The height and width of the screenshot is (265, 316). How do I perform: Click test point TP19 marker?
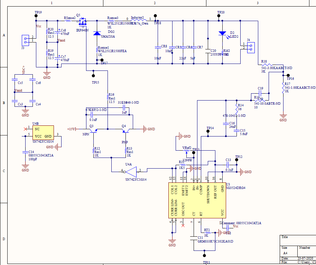click(x=36, y=15)
